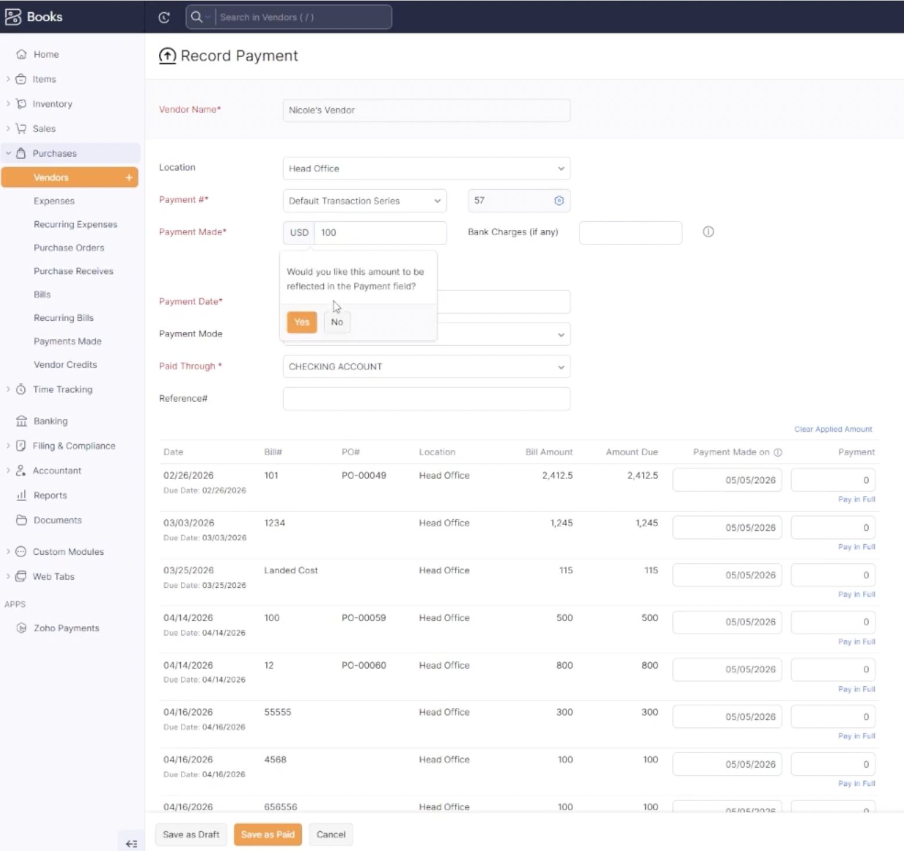Open payment number settings gear icon
This screenshot has height=851, width=904.
point(559,200)
